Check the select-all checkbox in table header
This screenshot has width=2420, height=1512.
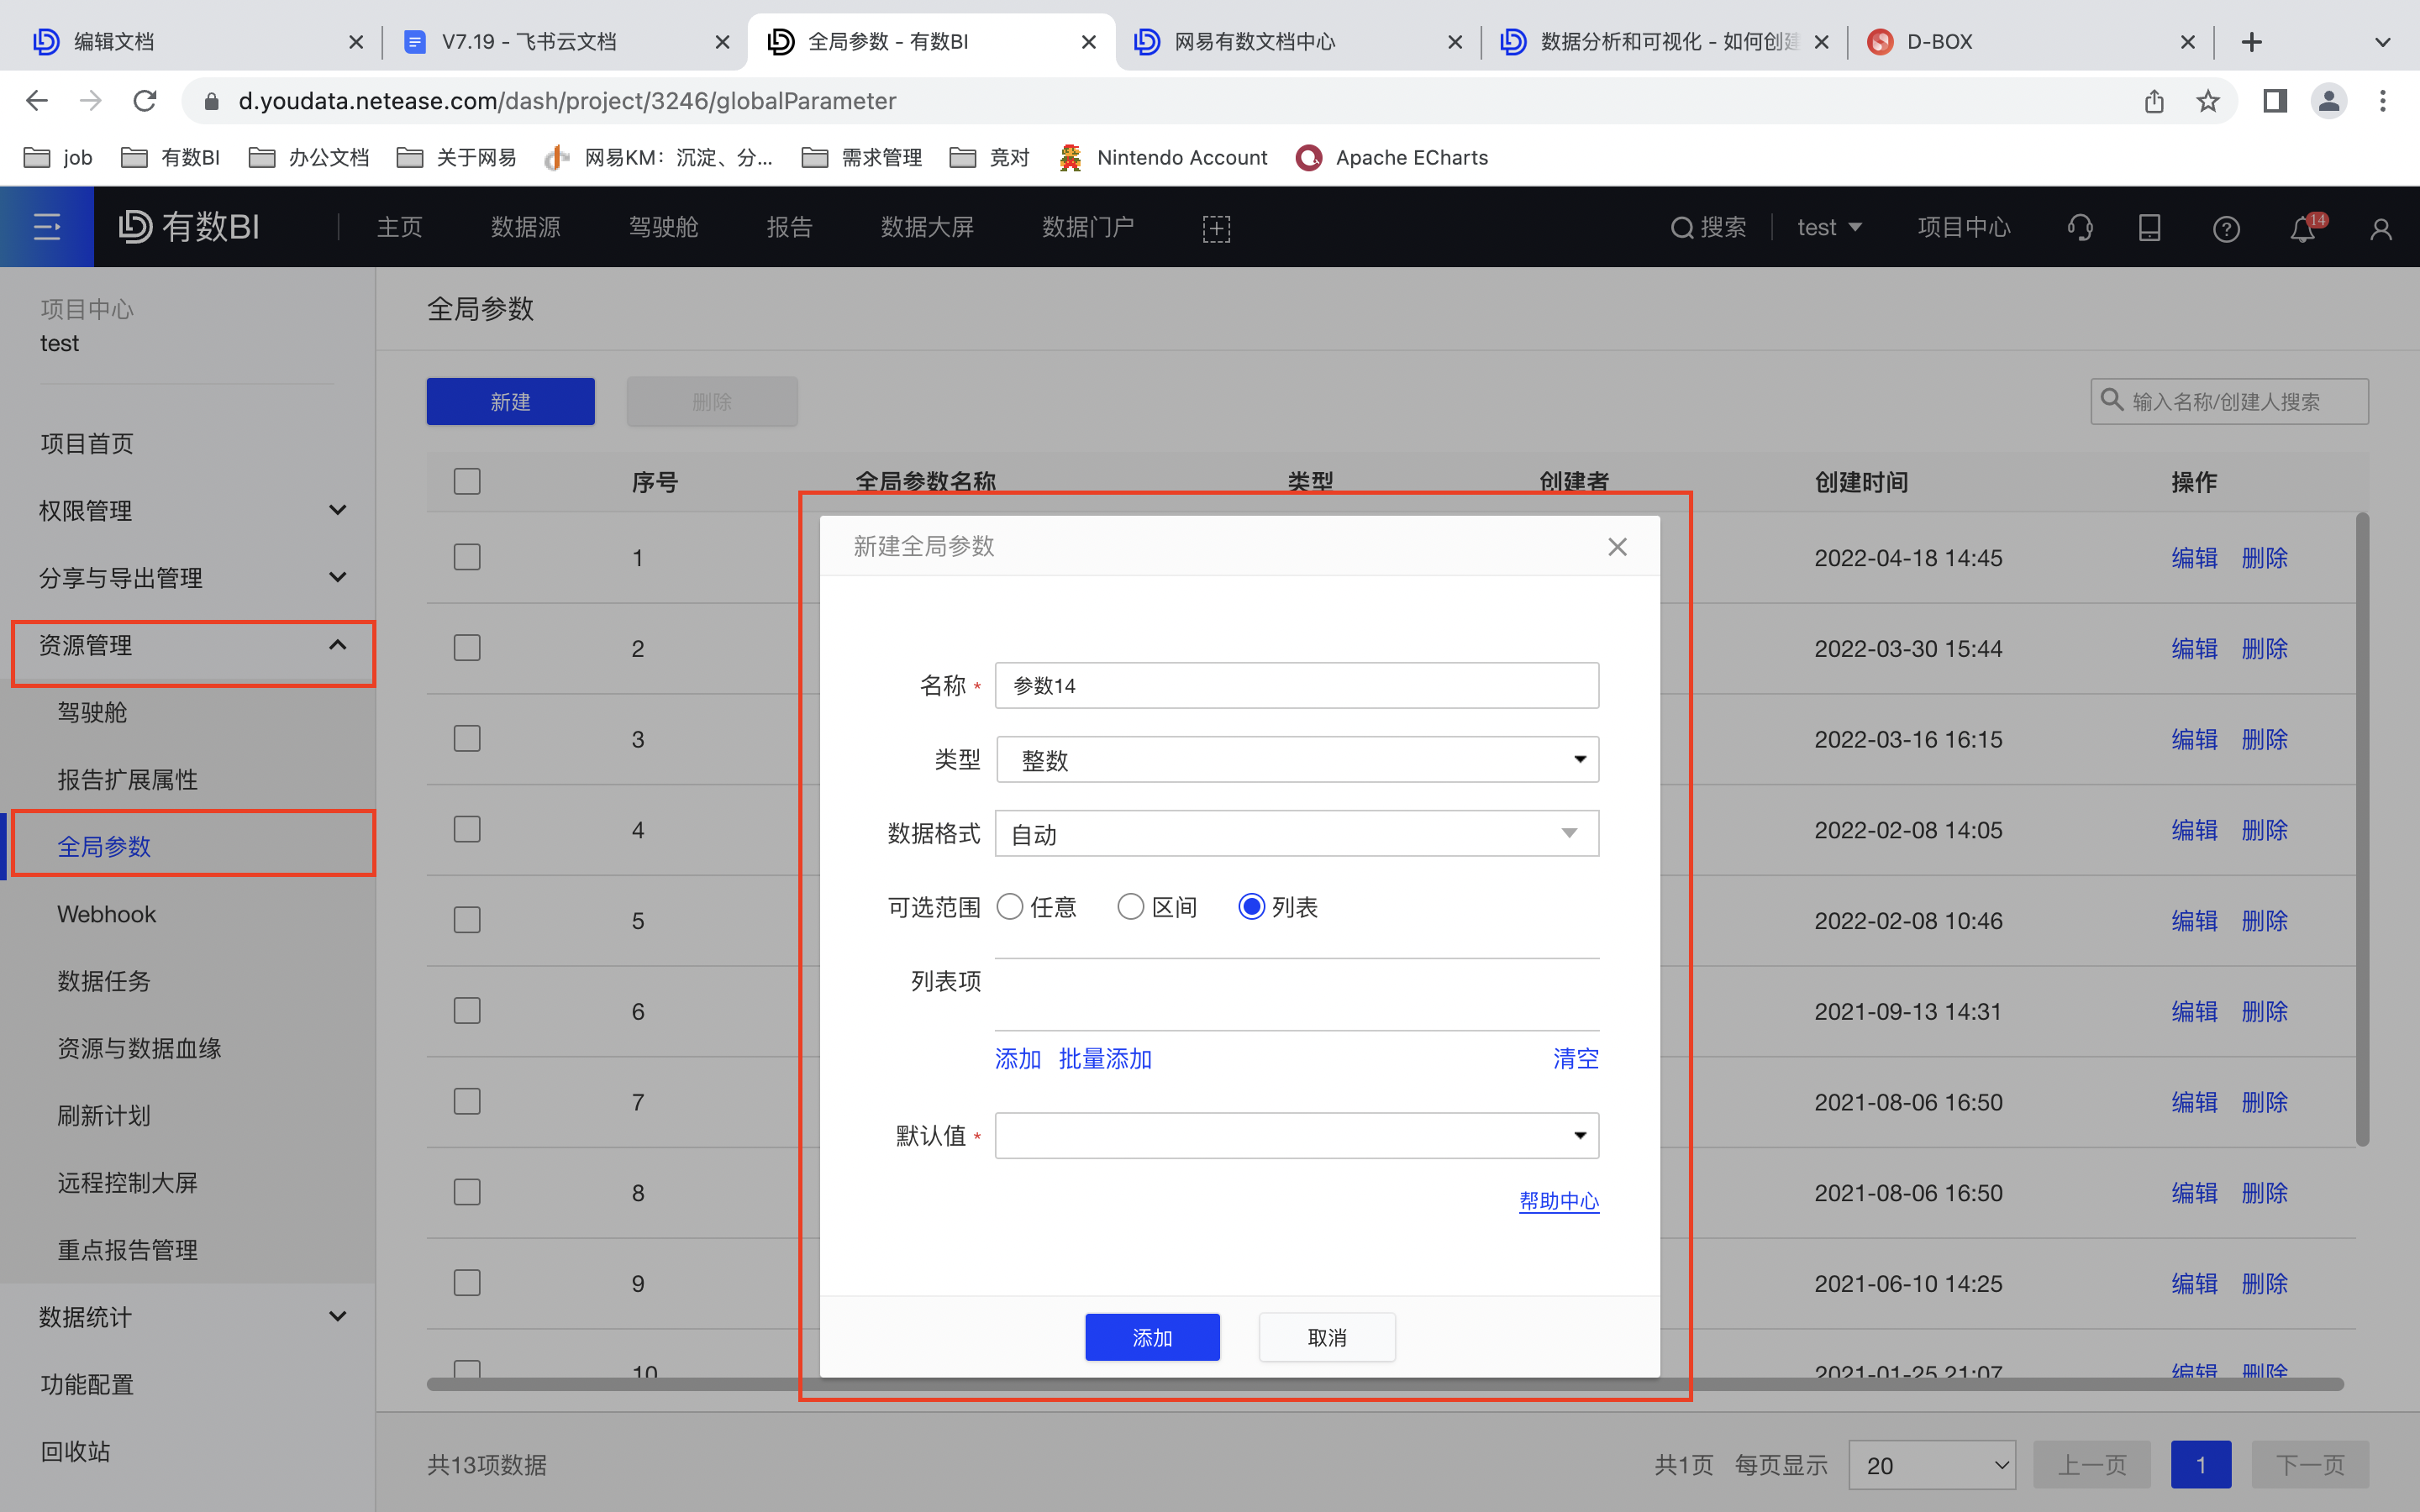point(466,481)
